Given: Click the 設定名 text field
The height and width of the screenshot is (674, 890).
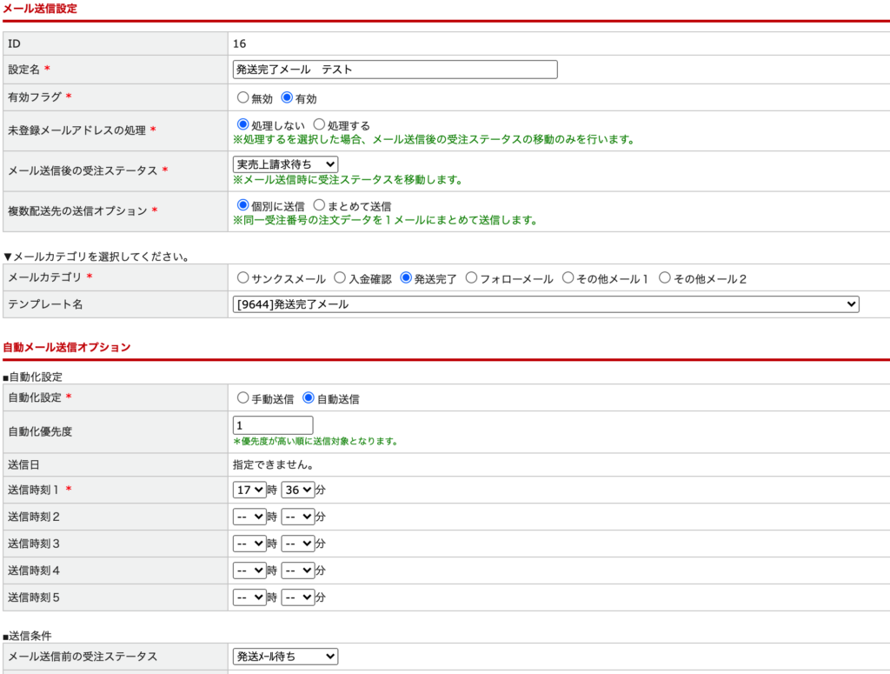Looking at the screenshot, I should pos(395,70).
